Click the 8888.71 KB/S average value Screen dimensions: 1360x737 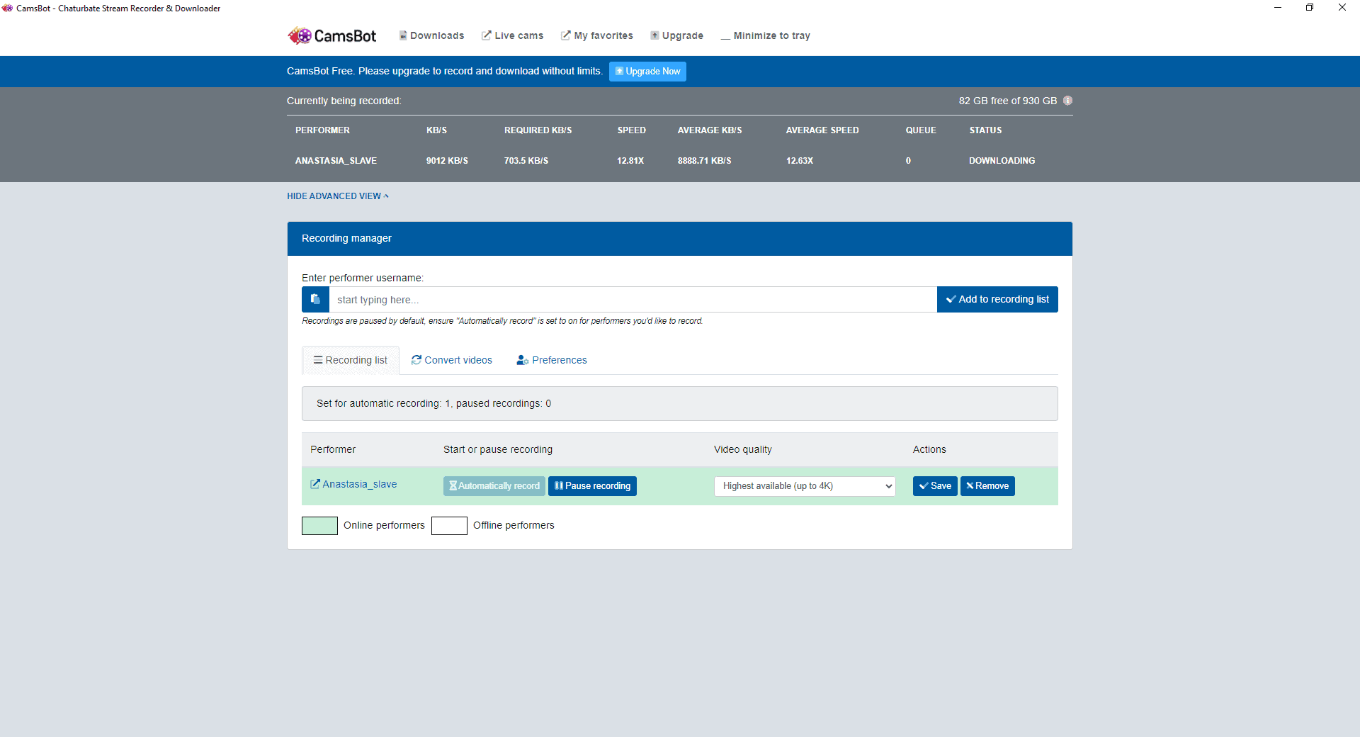pyautogui.click(x=704, y=161)
